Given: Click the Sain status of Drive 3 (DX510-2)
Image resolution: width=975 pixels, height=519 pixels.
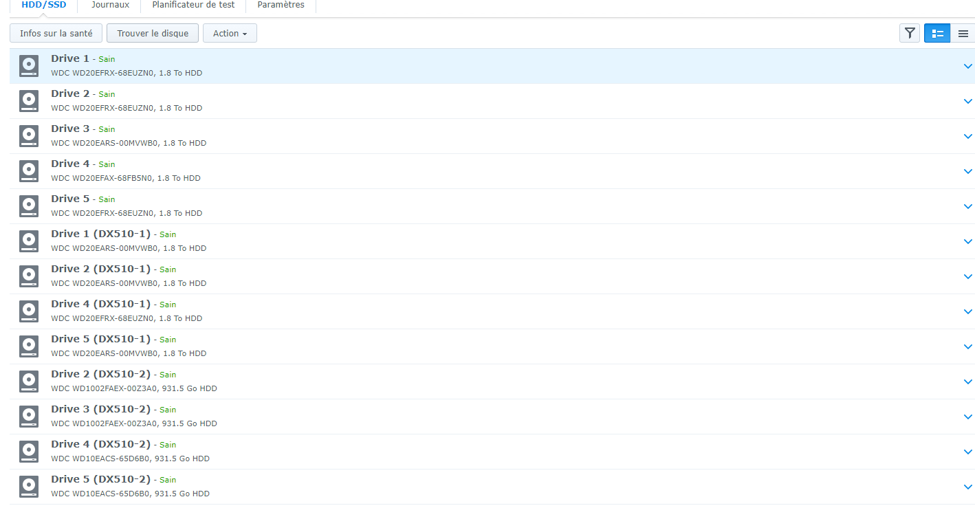Looking at the screenshot, I should 168,410.
